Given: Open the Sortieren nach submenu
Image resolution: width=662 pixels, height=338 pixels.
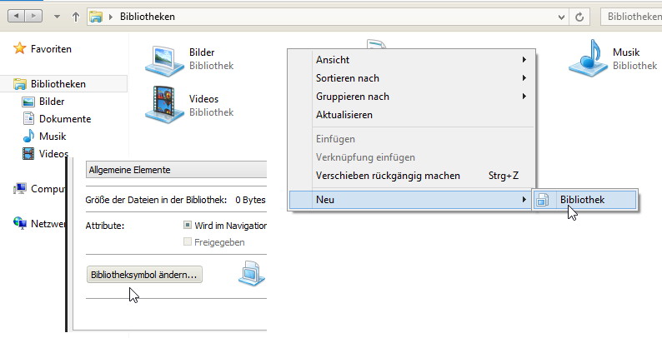Looking at the screenshot, I should tap(412, 78).
